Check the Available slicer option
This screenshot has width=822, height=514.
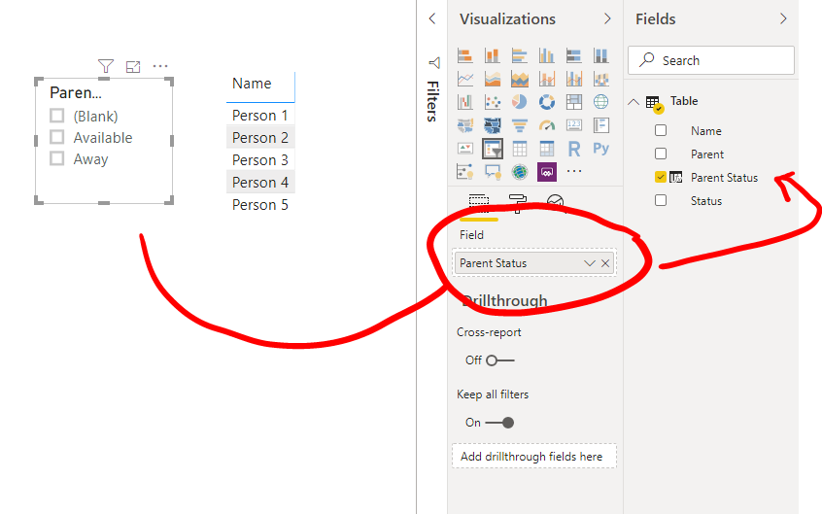pos(56,137)
